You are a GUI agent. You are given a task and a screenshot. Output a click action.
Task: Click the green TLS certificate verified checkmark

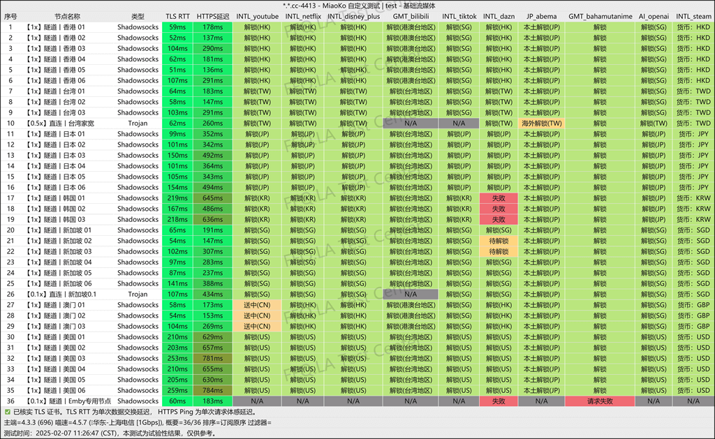(x=7, y=412)
